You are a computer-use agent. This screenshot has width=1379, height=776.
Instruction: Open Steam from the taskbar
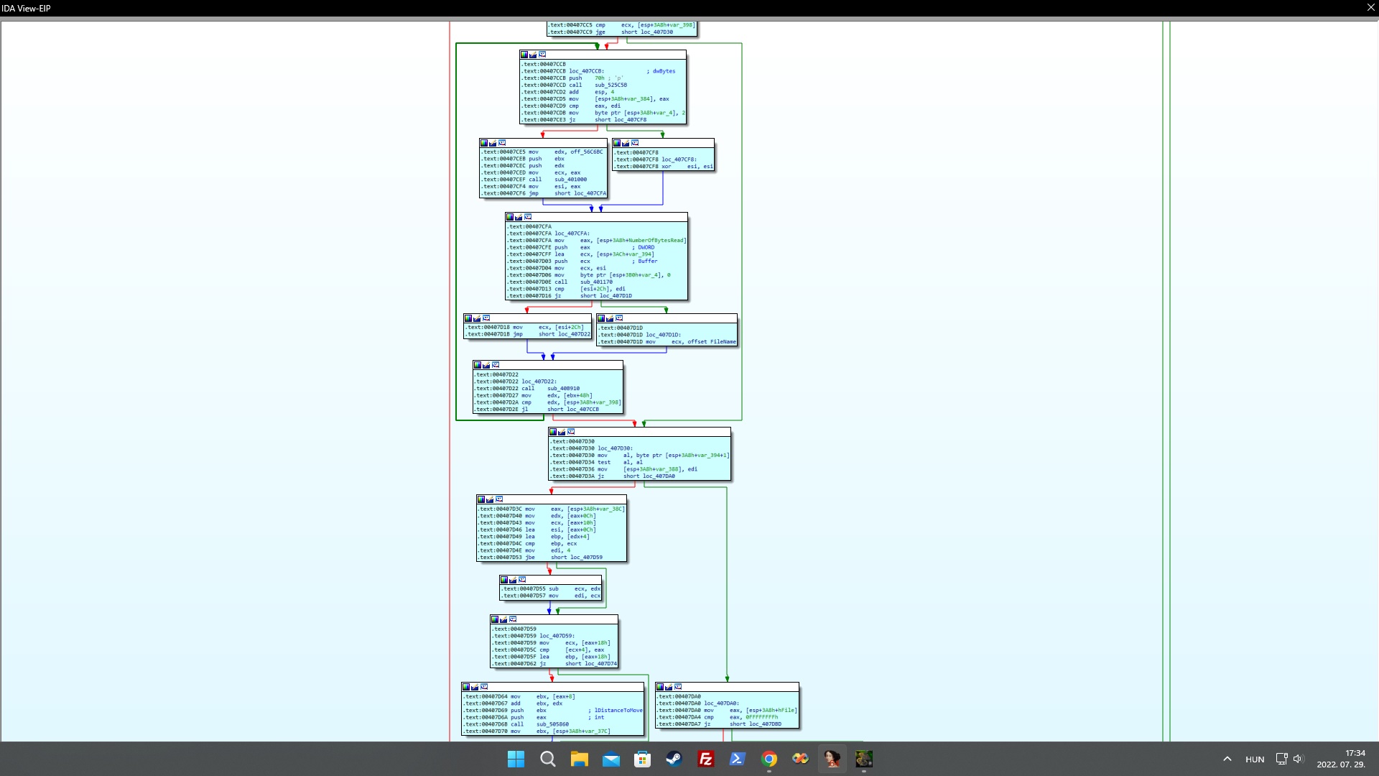coord(674,759)
